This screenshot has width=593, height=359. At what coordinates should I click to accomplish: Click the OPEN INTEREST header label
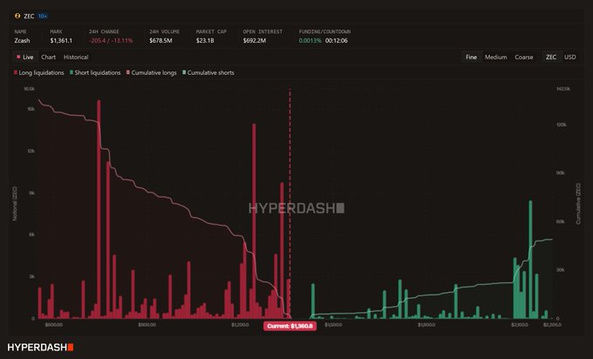[x=262, y=31]
